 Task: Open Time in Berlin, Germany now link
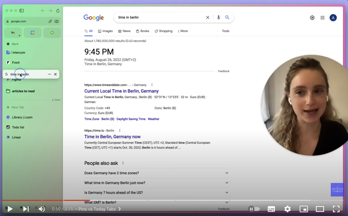pyautogui.click(x=112, y=137)
